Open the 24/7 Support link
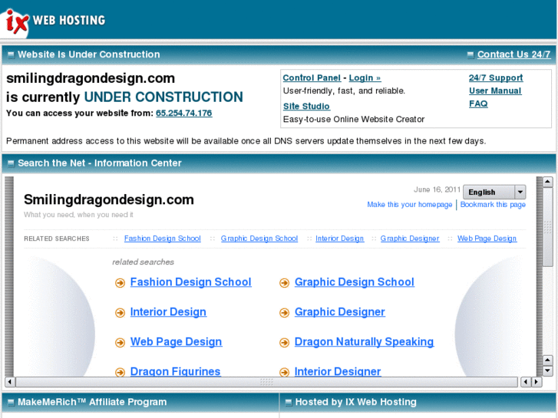This screenshot has height=418, width=558. (495, 77)
